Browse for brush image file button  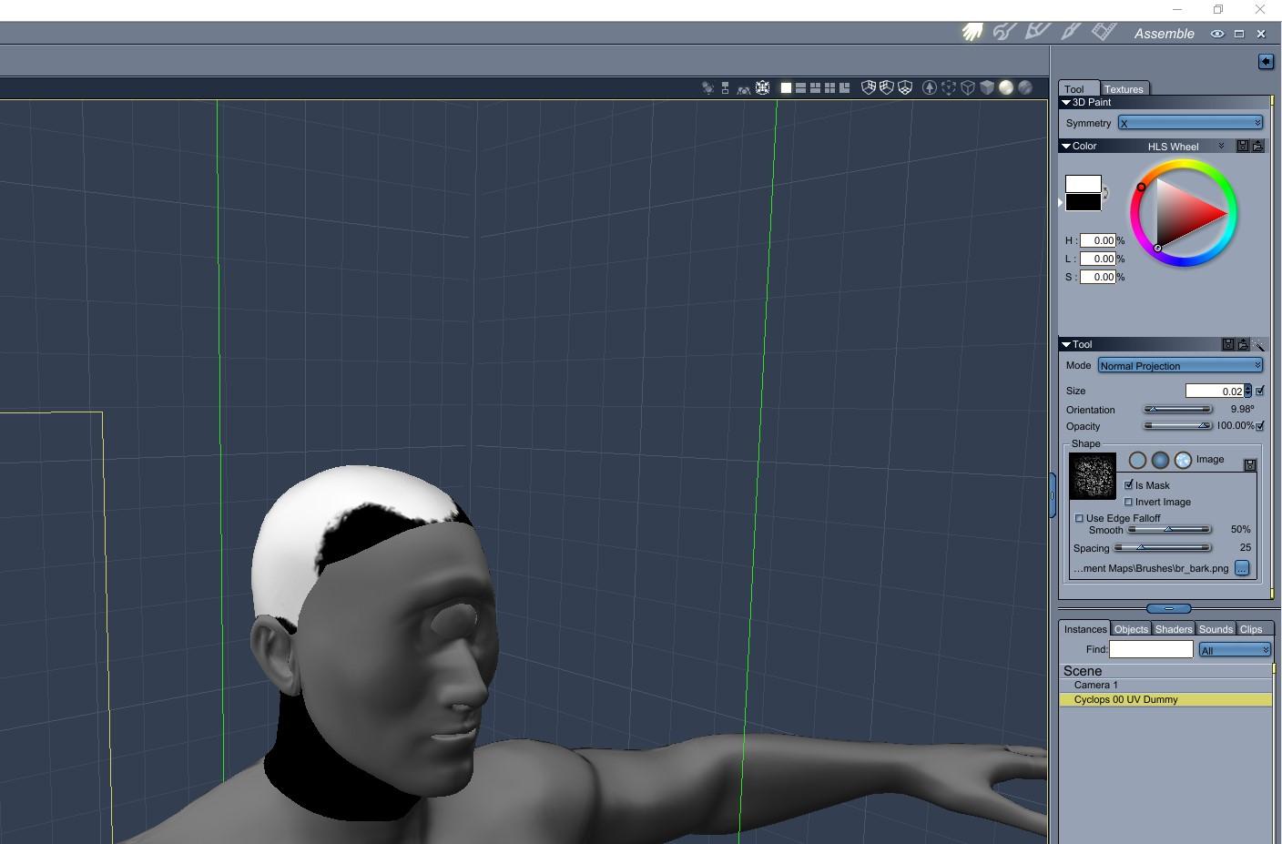[1242, 568]
